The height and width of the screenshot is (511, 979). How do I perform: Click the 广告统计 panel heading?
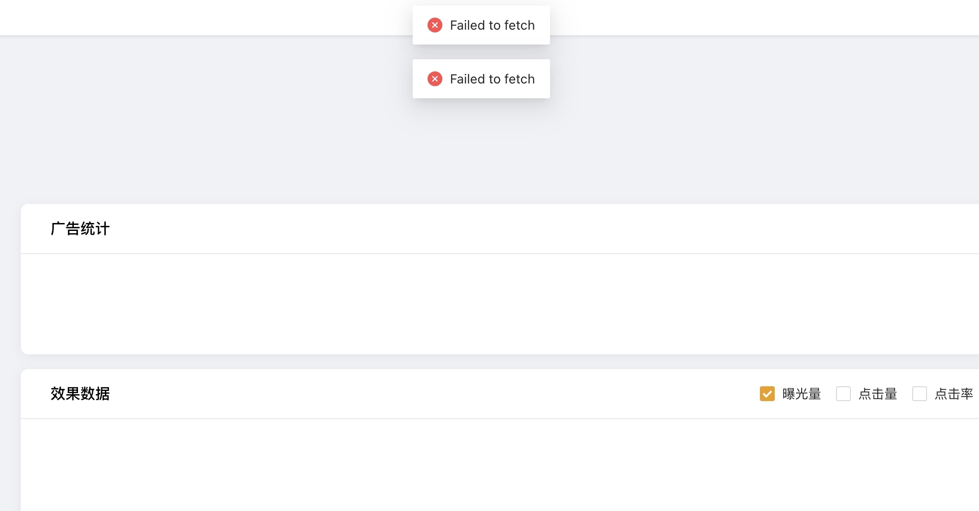pyautogui.click(x=80, y=229)
